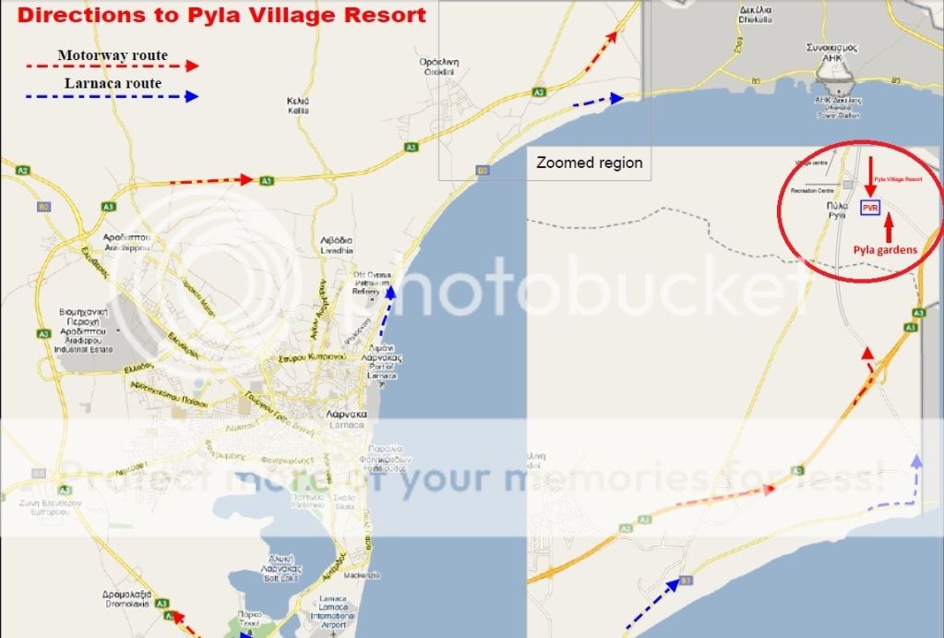The height and width of the screenshot is (638, 944).
Task: Click the Dhekelia Power Station icon
Action: [x=831, y=78]
